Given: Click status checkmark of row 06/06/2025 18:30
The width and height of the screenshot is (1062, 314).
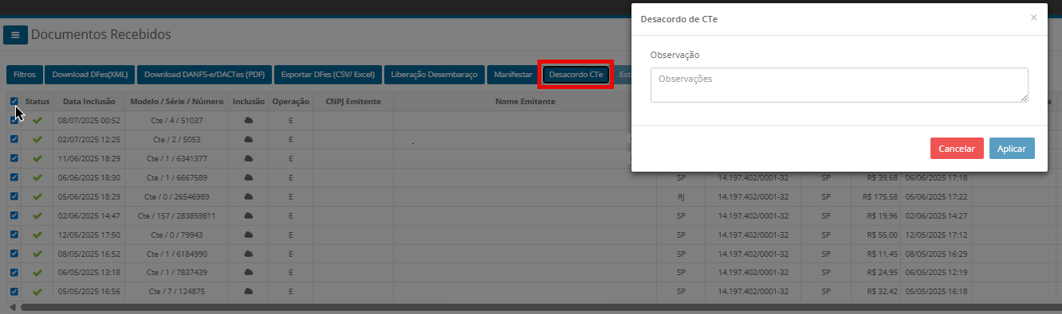Looking at the screenshot, I should click(37, 178).
